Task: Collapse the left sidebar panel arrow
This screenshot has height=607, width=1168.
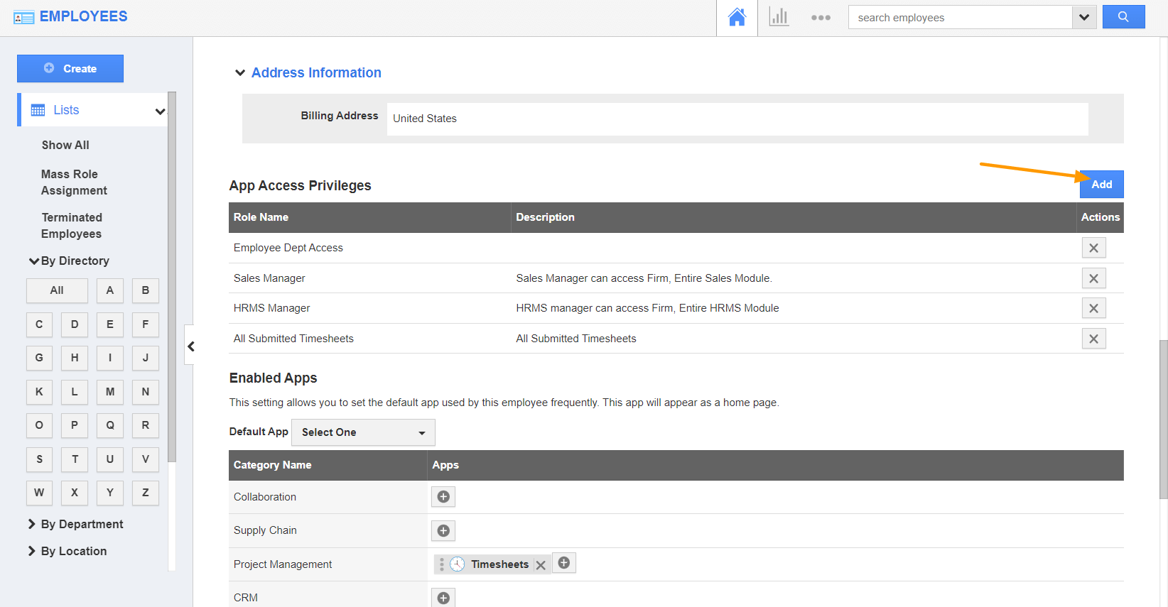Action: click(190, 346)
